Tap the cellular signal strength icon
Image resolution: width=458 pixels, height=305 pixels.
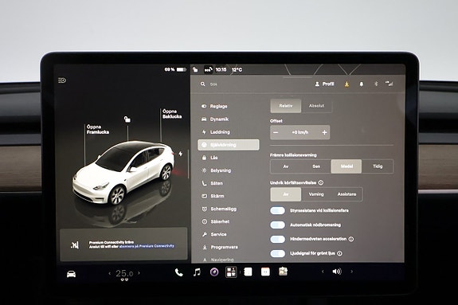[389, 84]
